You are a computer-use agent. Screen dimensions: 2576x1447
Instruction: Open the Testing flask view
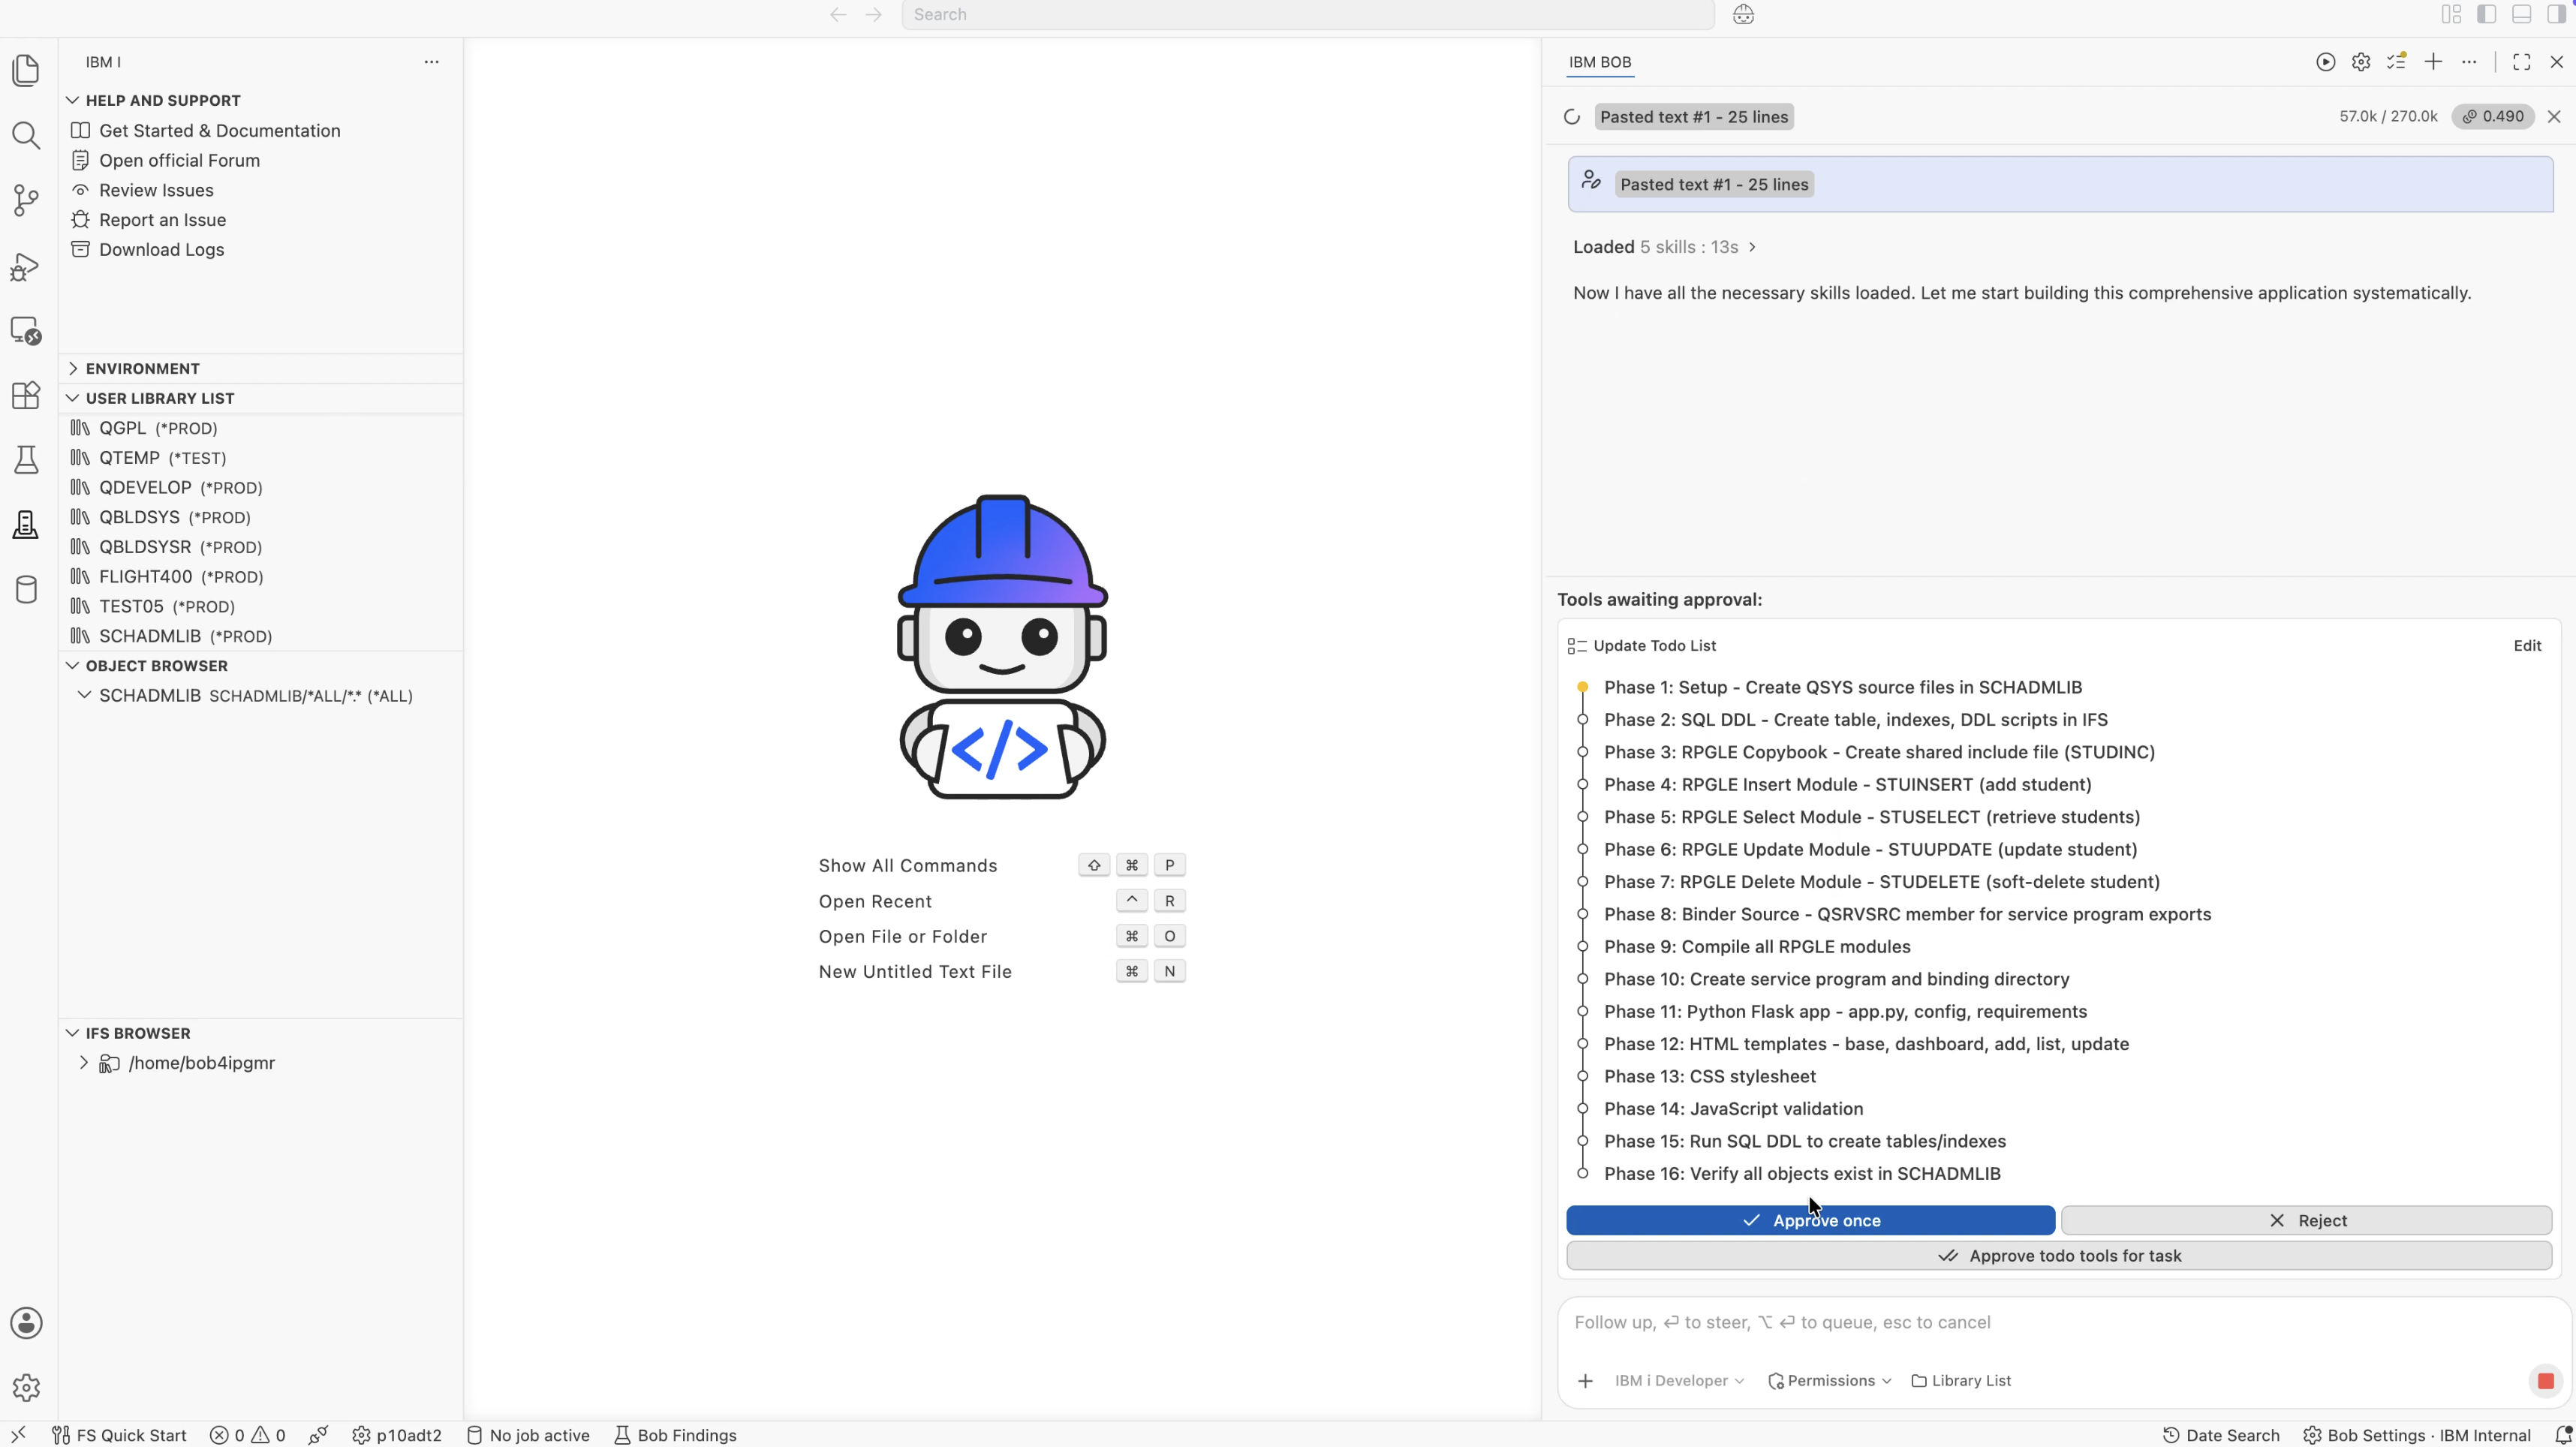point(26,460)
